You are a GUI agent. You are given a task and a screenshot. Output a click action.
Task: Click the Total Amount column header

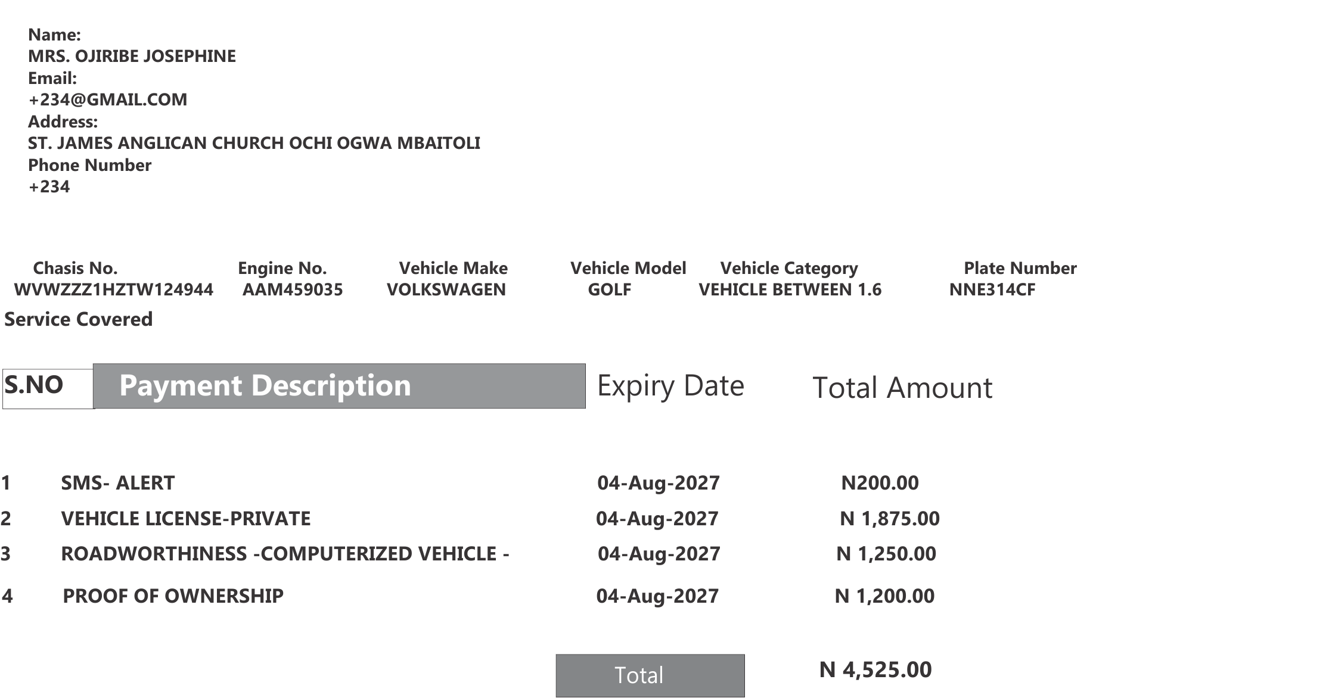(902, 388)
